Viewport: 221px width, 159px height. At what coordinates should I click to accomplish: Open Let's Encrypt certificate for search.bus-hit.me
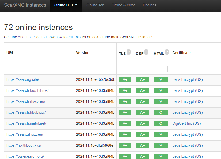pos(188,90)
